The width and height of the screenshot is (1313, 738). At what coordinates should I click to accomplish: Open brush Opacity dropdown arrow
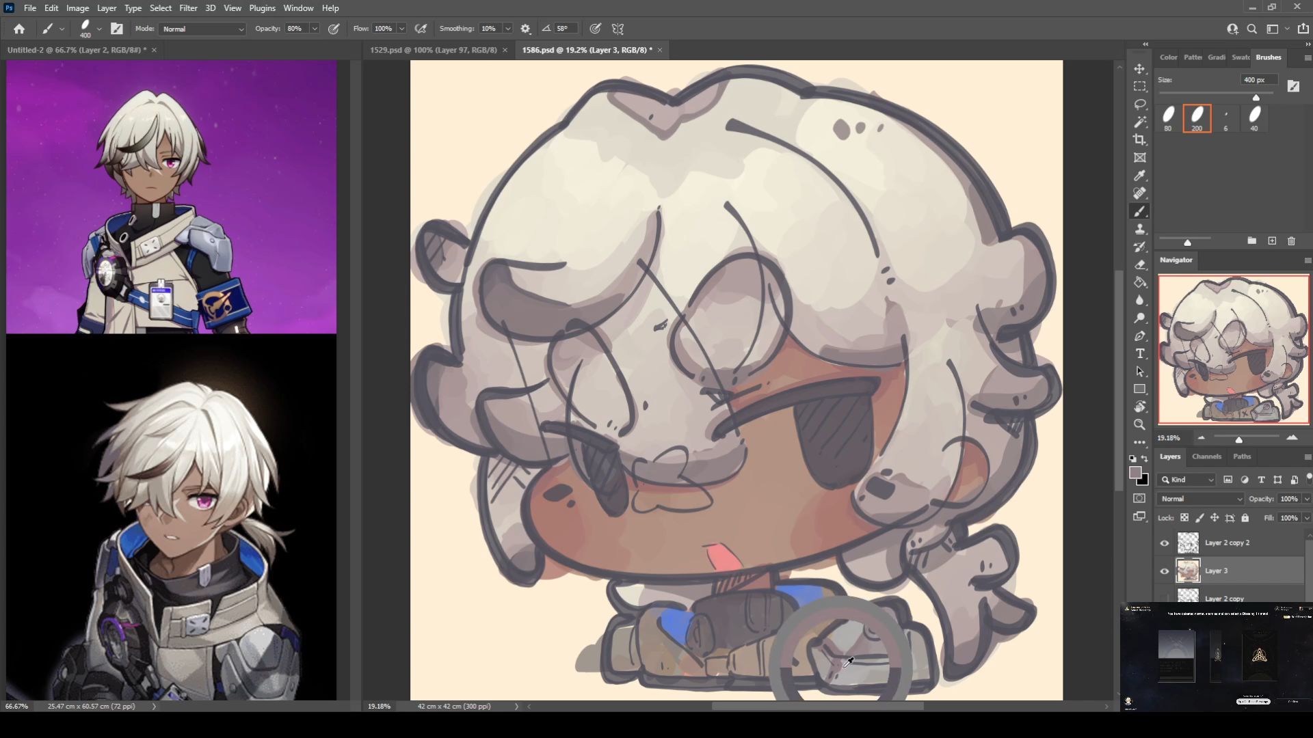click(x=315, y=29)
